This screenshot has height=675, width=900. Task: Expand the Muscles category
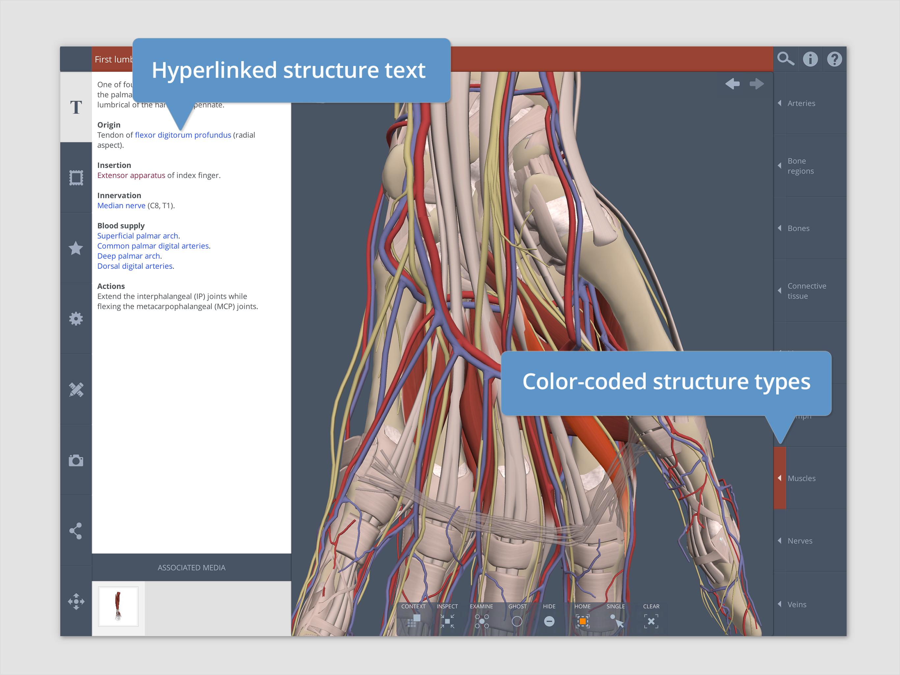tap(810, 478)
